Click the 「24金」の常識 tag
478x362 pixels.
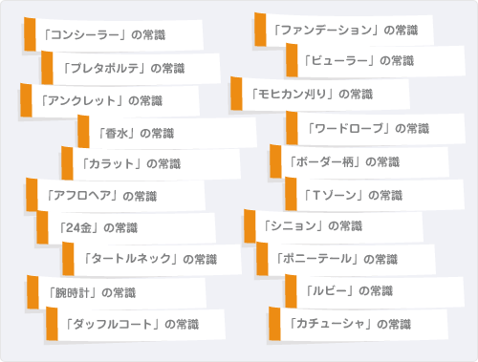click(x=126, y=227)
